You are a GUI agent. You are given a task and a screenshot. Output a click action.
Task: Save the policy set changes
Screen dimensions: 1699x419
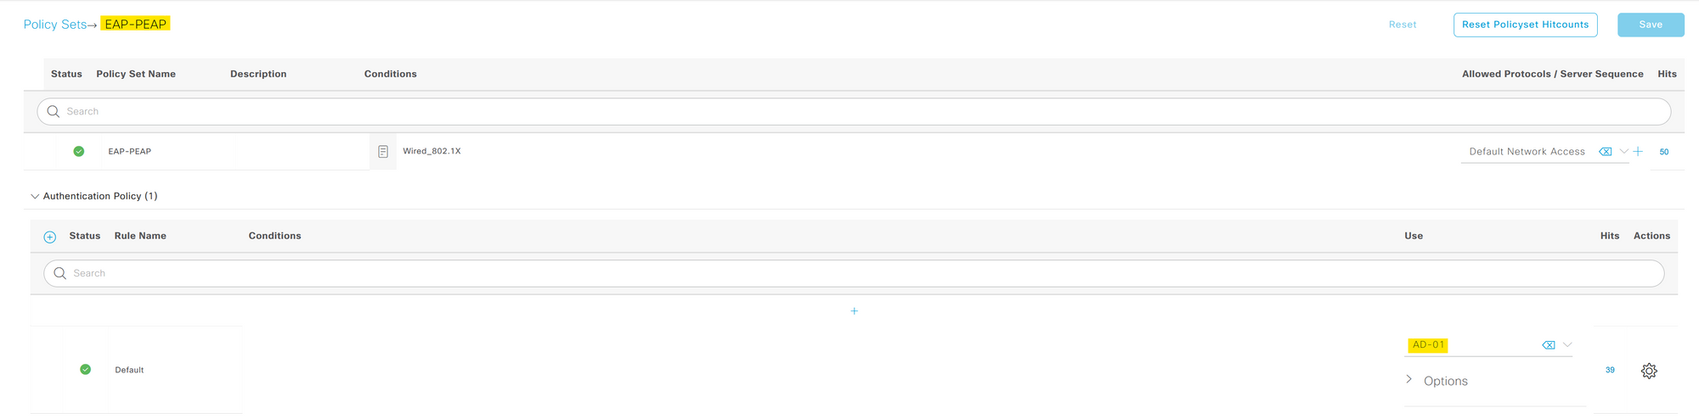coord(1651,25)
